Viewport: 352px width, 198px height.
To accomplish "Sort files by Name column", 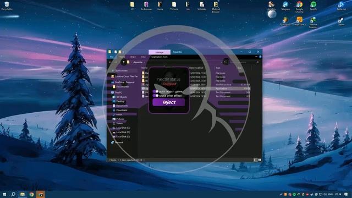I will pos(145,68).
